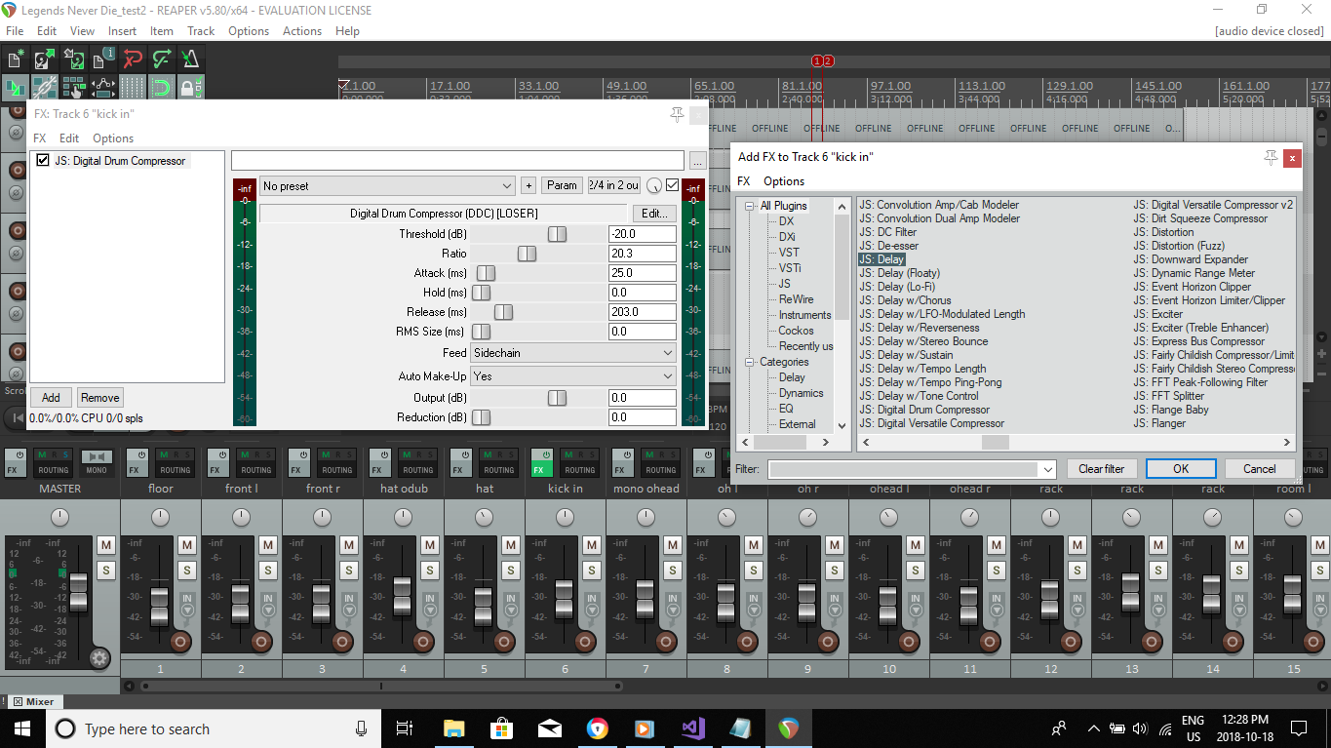The height and width of the screenshot is (748, 1331).
Task: Click the Remove button in the FX window
Action: click(x=100, y=397)
